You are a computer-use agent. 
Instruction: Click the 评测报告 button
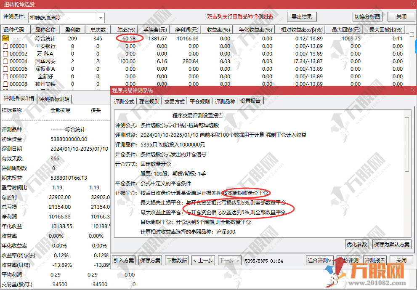375,260
